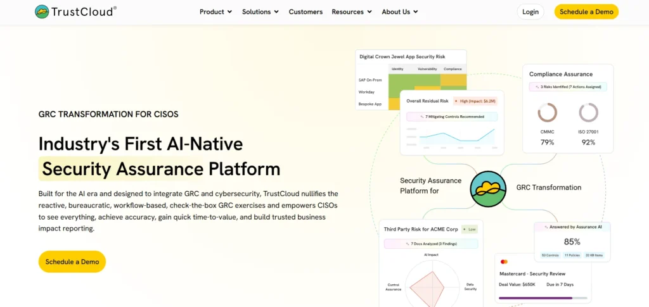Click the Bespoke App row label
This screenshot has height=307, width=649.
(x=370, y=104)
